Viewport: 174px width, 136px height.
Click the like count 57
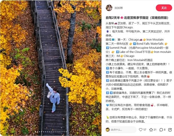tap(145, 130)
